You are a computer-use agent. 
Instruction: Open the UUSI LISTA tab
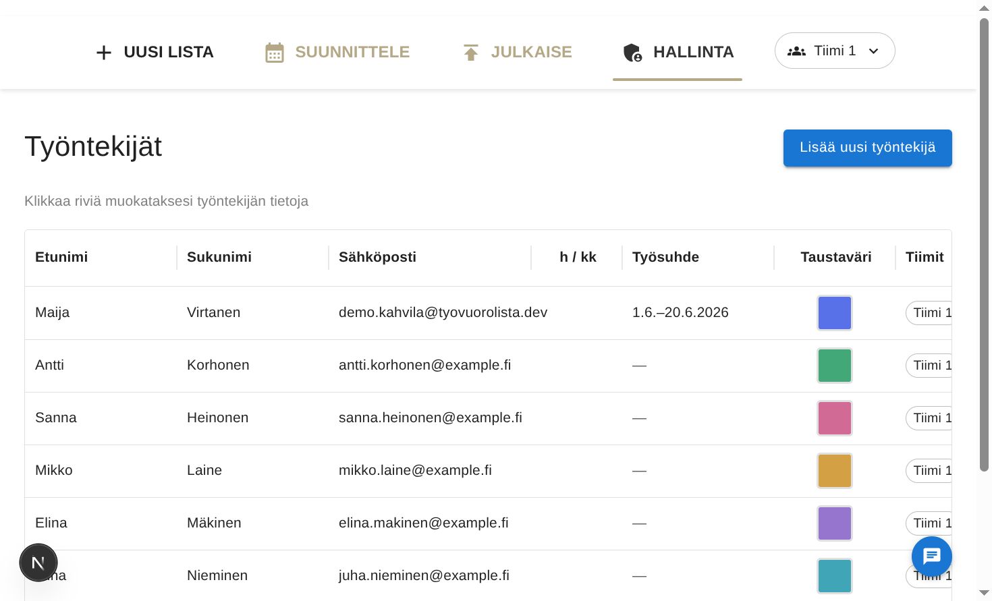click(155, 52)
